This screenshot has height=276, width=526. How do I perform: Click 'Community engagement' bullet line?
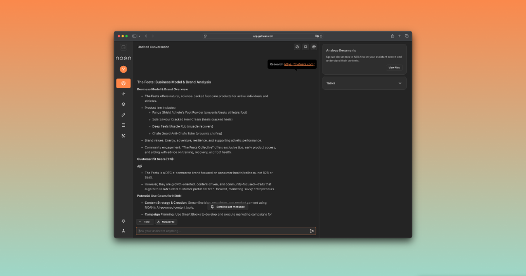[210, 150]
